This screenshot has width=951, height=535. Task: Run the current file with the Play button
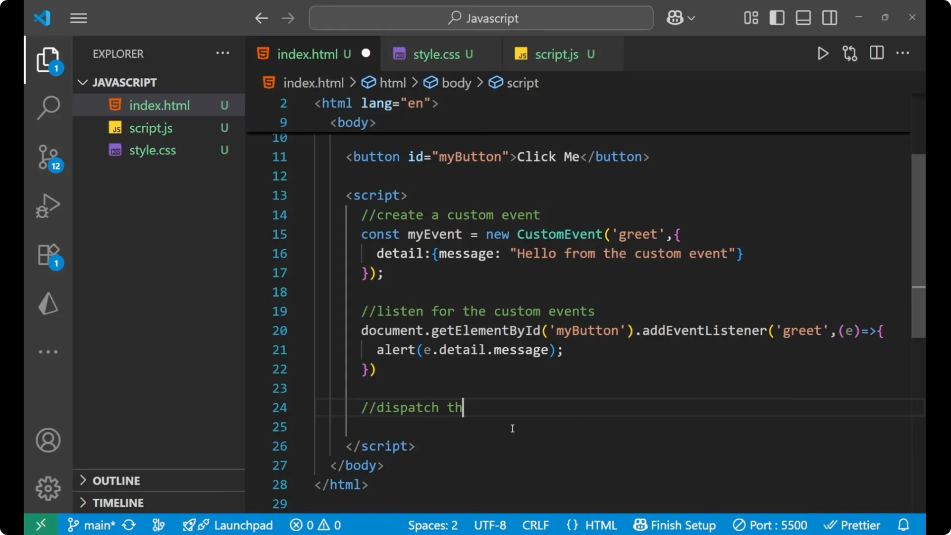pos(823,53)
